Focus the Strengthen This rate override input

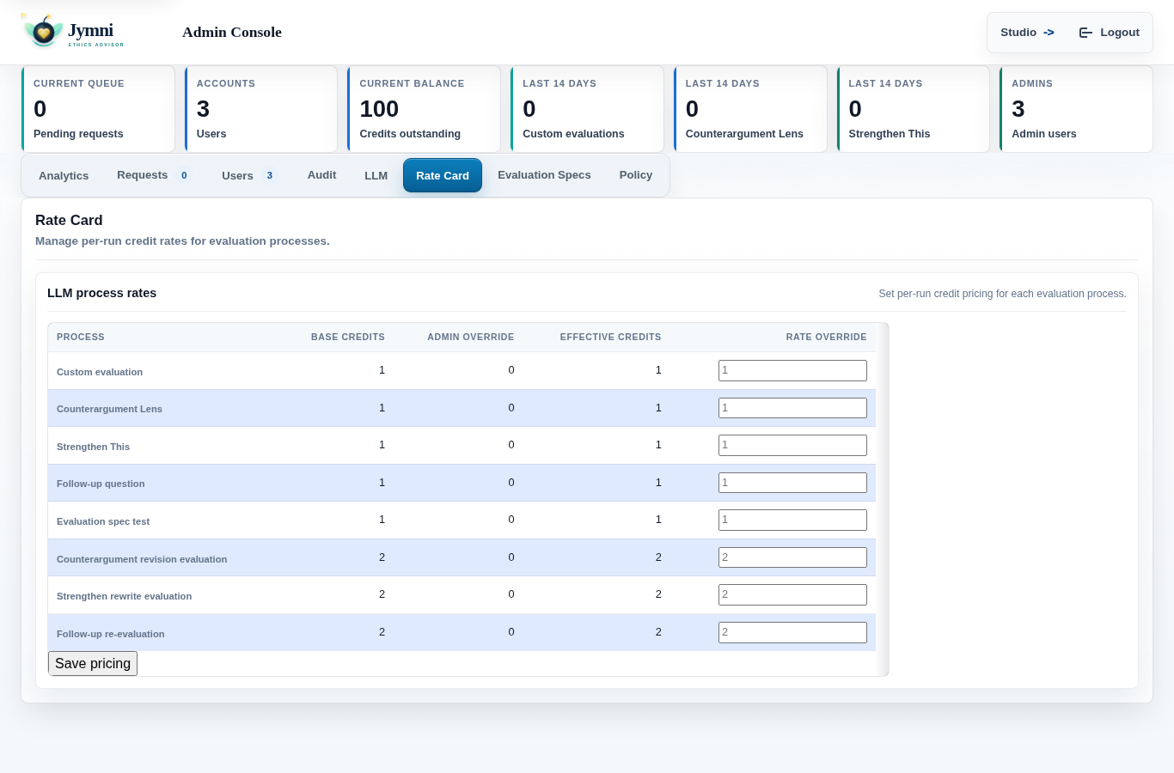792,445
